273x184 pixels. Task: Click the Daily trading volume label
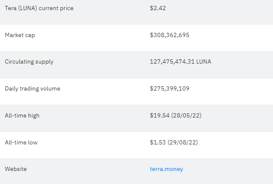coord(32,89)
